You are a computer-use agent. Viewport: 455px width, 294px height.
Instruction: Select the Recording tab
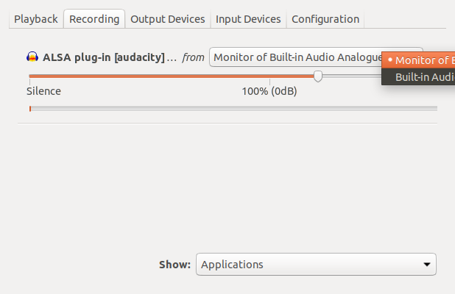pyautogui.click(x=94, y=19)
